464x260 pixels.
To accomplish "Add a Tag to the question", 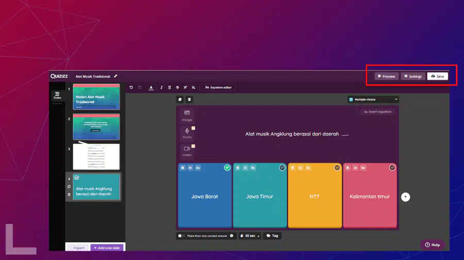I will [272, 236].
